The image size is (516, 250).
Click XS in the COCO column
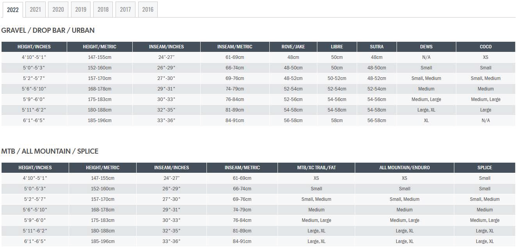tap(486, 57)
